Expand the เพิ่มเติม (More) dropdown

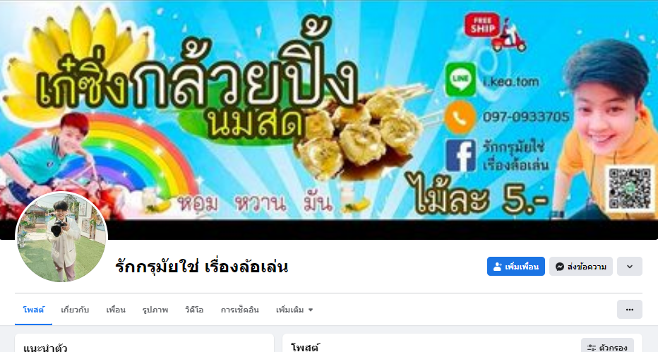[x=294, y=310]
